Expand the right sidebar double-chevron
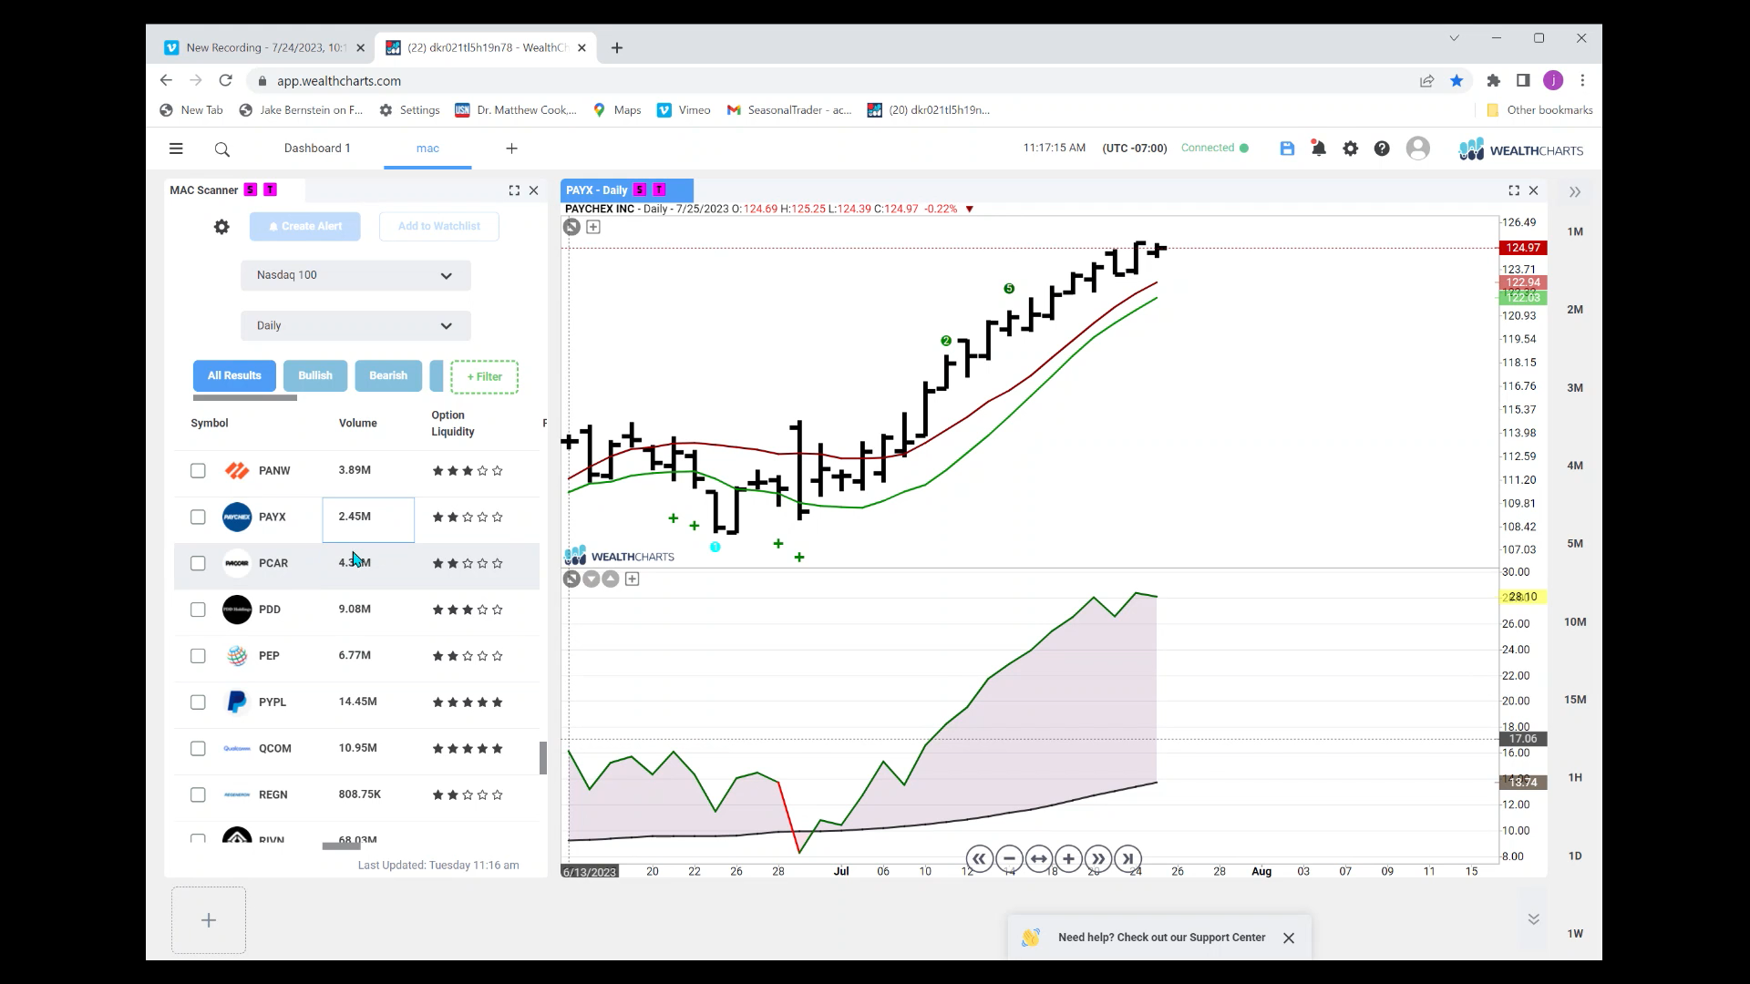Screen dimensions: 1750x984 pos(1575,191)
